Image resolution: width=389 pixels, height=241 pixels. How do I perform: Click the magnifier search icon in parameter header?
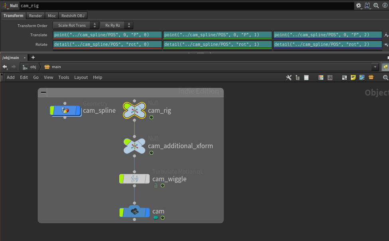coord(376,6)
